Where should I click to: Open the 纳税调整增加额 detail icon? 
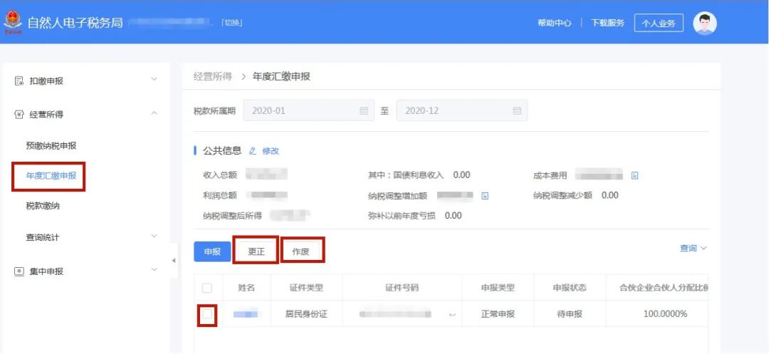coord(485,196)
